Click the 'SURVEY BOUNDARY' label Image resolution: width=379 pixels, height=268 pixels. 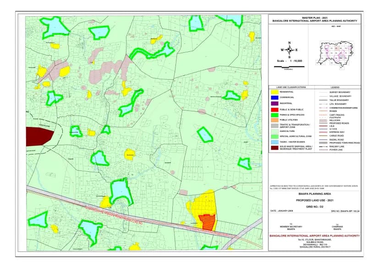(340, 93)
